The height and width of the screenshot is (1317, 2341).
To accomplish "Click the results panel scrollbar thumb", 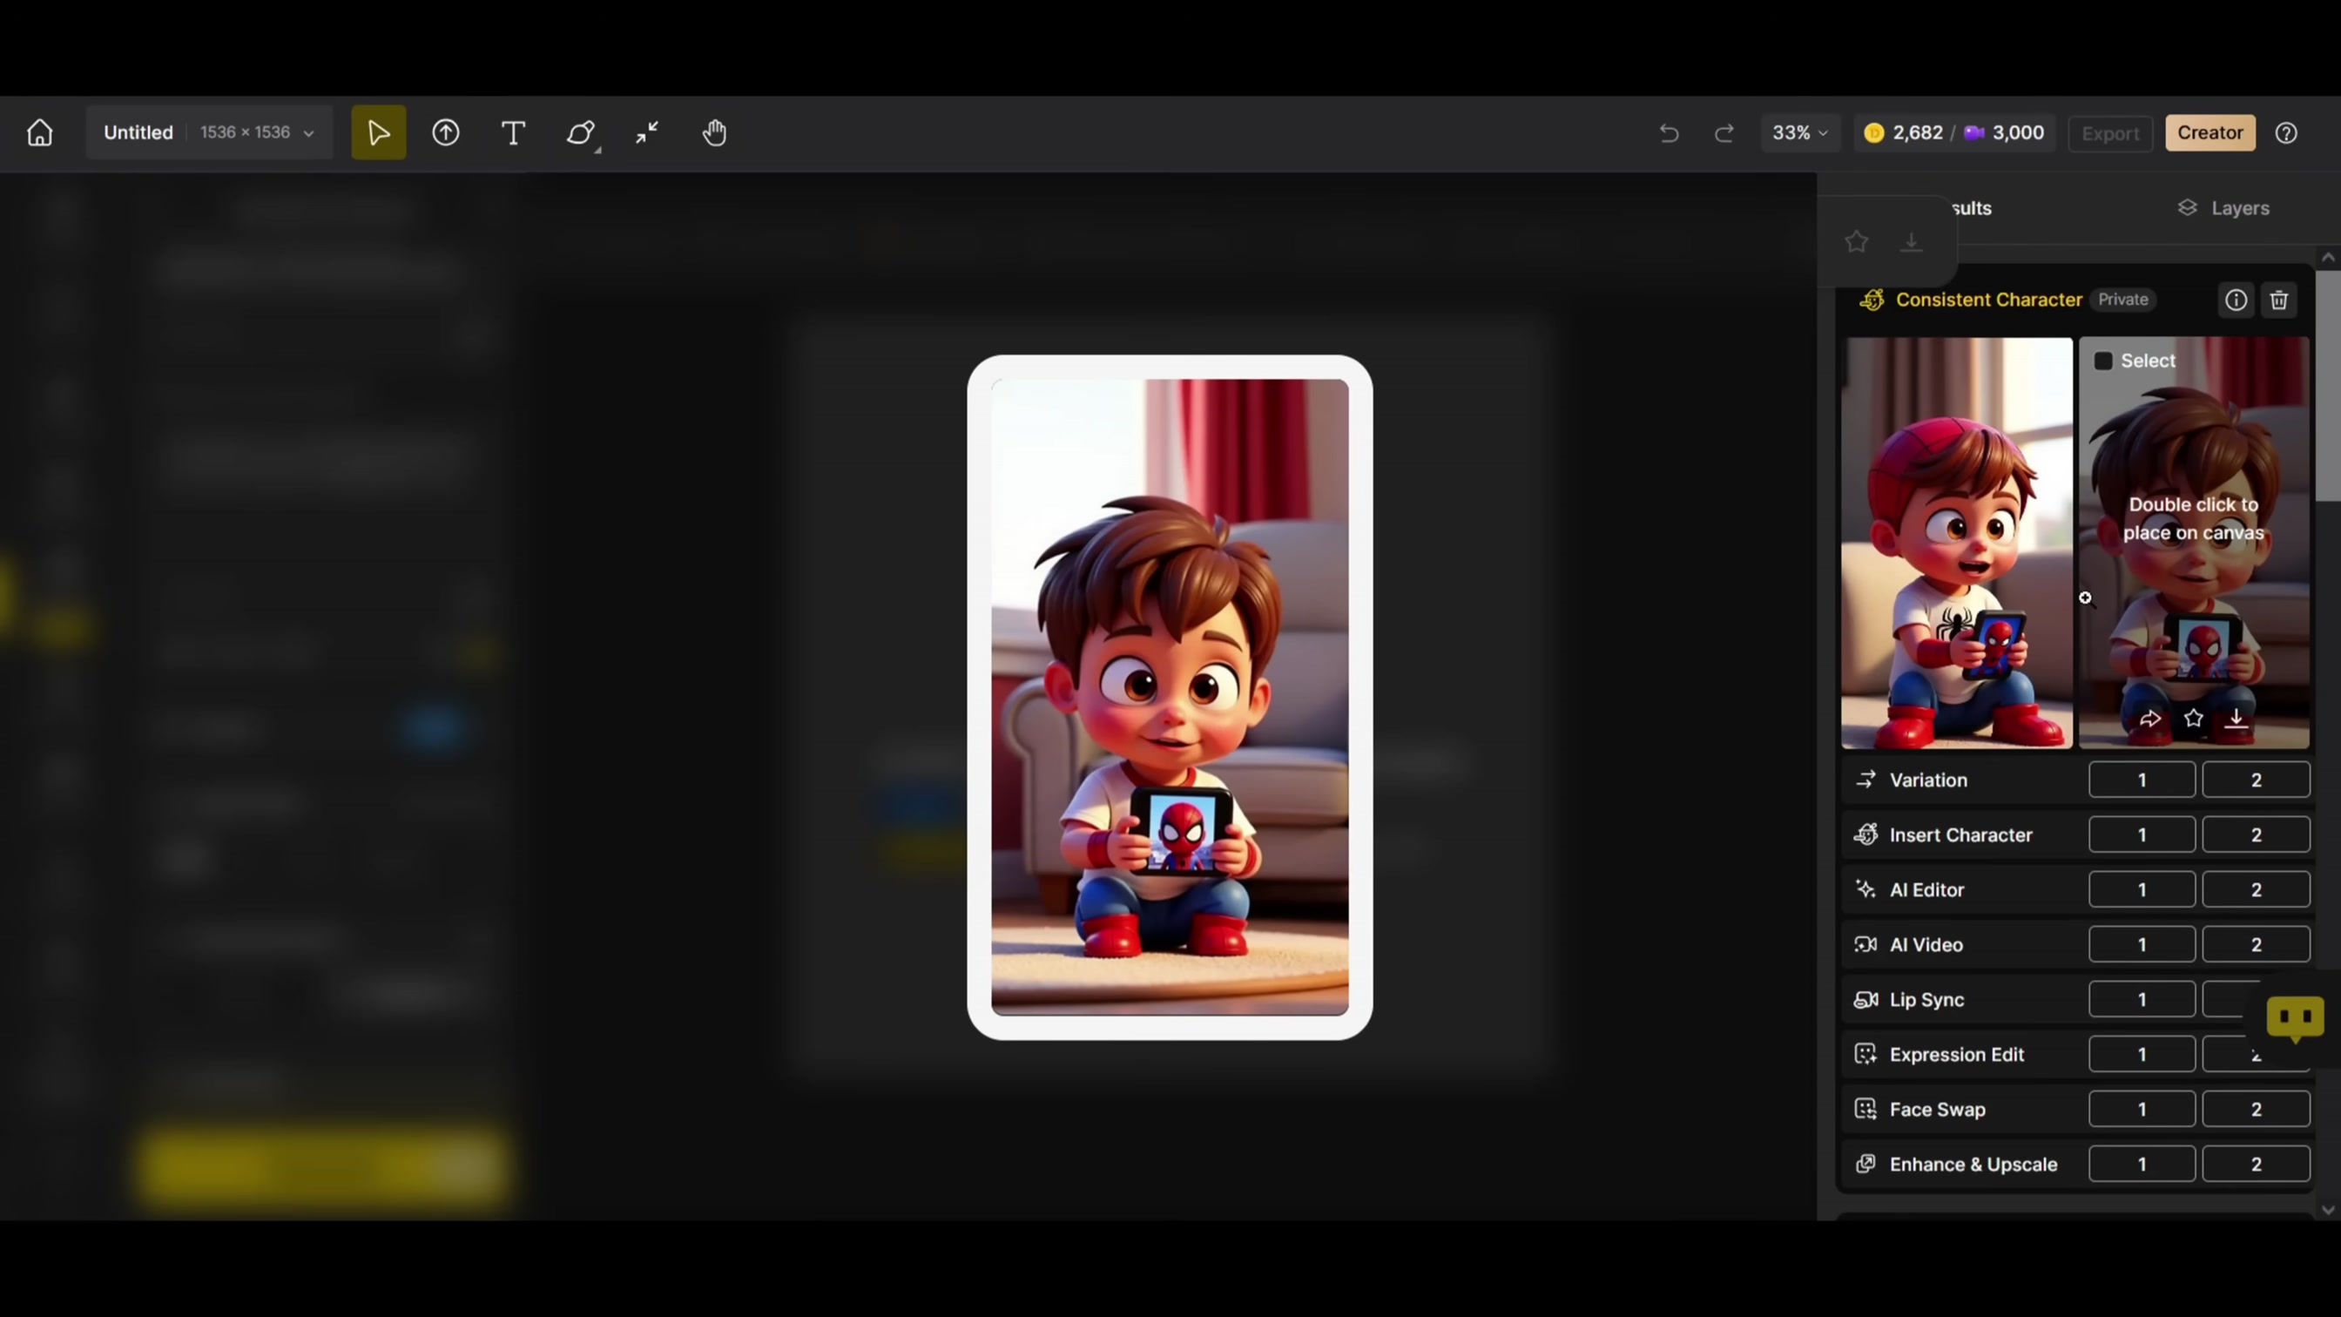I will (x=2328, y=386).
